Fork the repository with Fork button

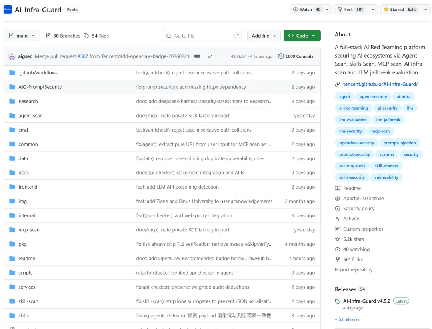coord(351,9)
